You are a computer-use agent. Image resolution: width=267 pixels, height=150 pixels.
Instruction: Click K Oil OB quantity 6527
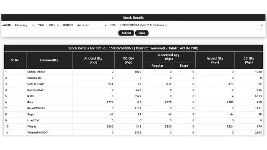(138, 96)
